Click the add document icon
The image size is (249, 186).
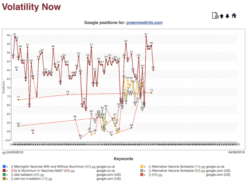pyautogui.click(x=215, y=16)
